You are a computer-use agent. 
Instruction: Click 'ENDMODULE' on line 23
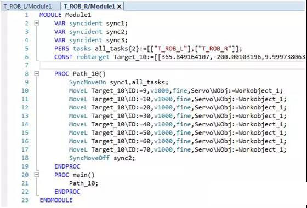[56, 200]
